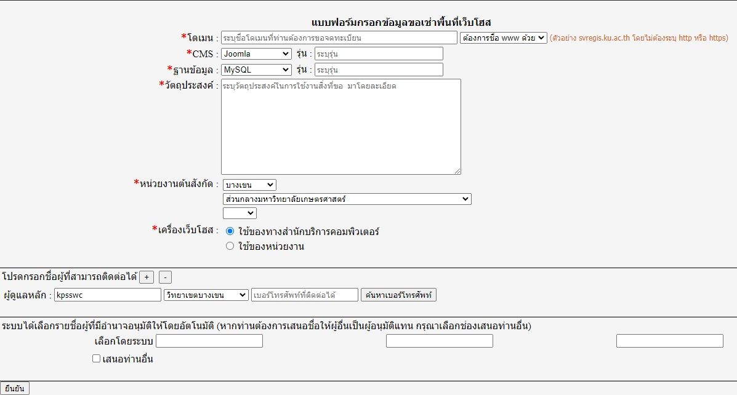Open the 'วิทยาเขตบางเขน' campus dropdown
The height and width of the screenshot is (395, 737).
[206, 295]
